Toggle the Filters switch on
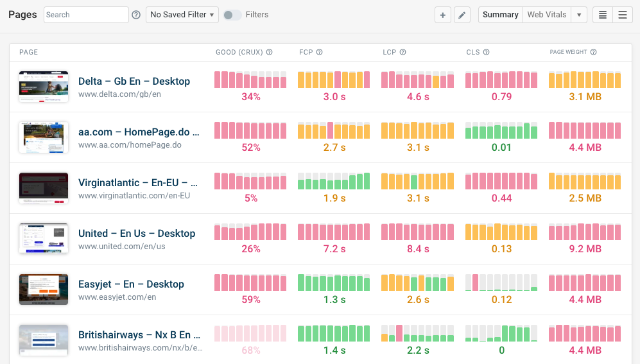The image size is (640, 364). (232, 15)
